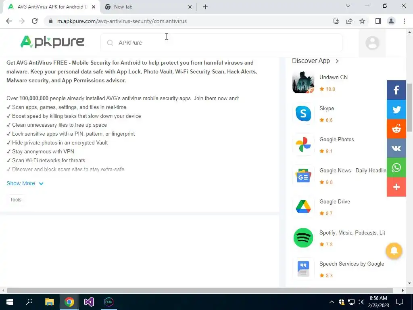
Task: Open Visual Studio from taskbar
Action: [89, 302]
